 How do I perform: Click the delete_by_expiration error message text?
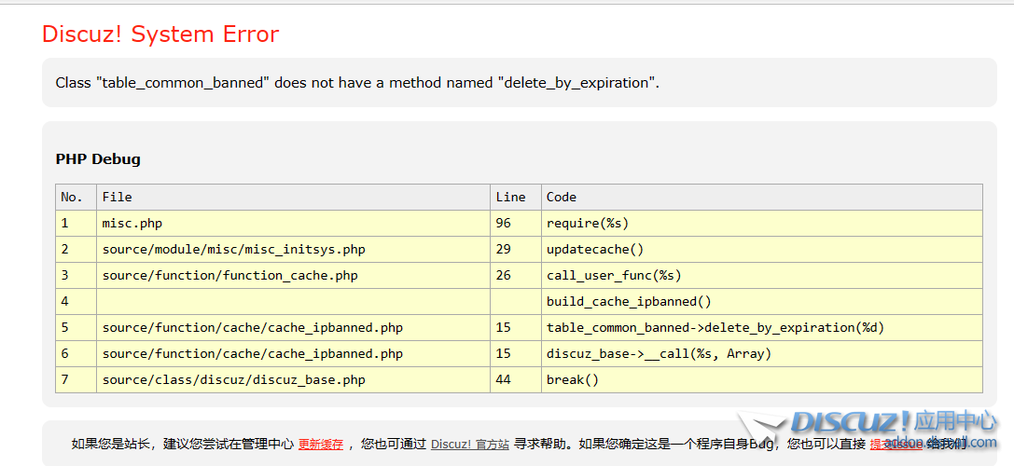[x=356, y=83]
